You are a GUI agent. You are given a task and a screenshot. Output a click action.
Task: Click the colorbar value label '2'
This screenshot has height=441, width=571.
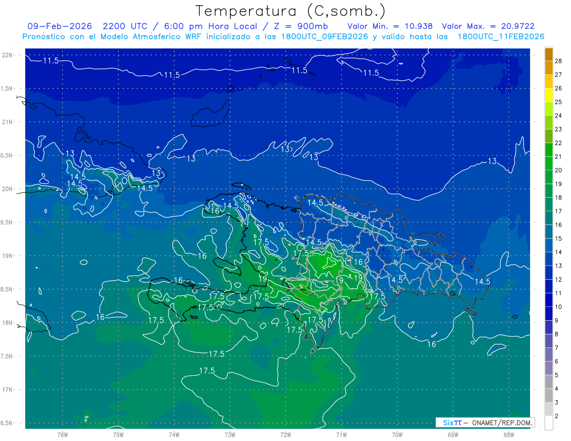click(x=557, y=416)
